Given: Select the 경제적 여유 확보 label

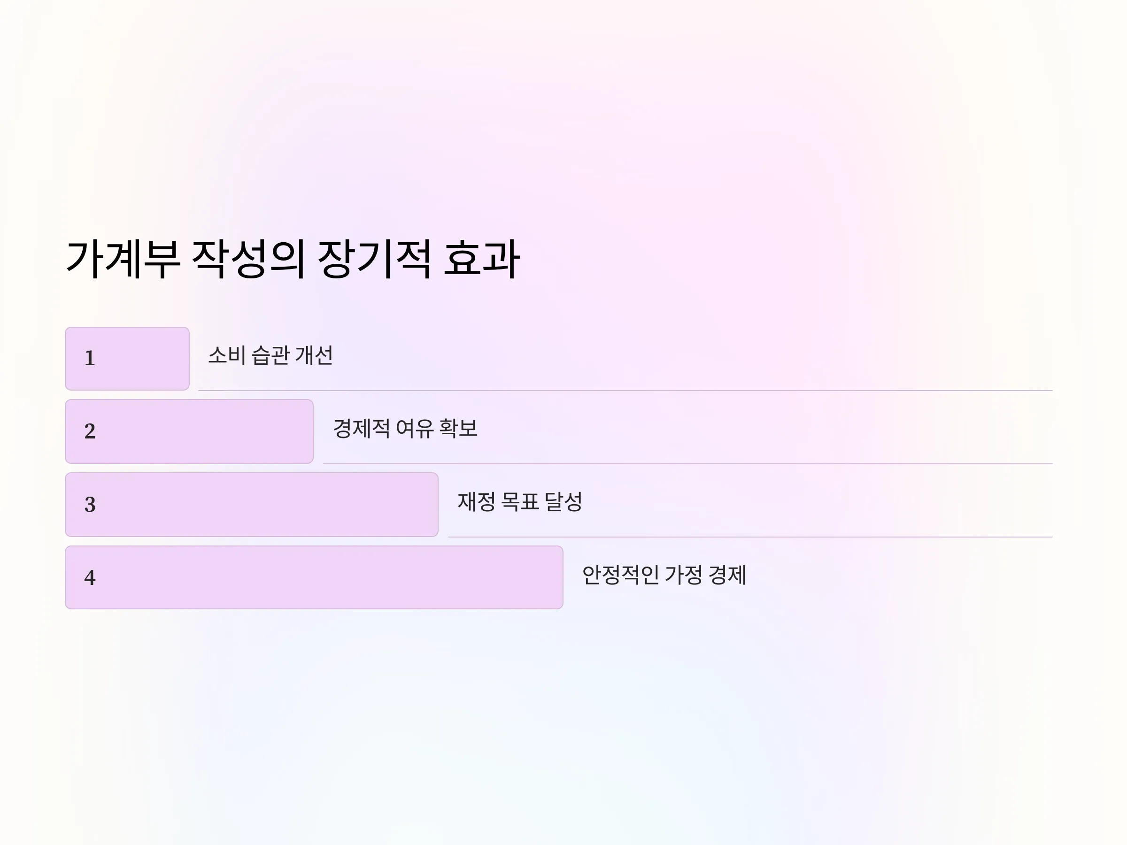Looking at the screenshot, I should (405, 428).
